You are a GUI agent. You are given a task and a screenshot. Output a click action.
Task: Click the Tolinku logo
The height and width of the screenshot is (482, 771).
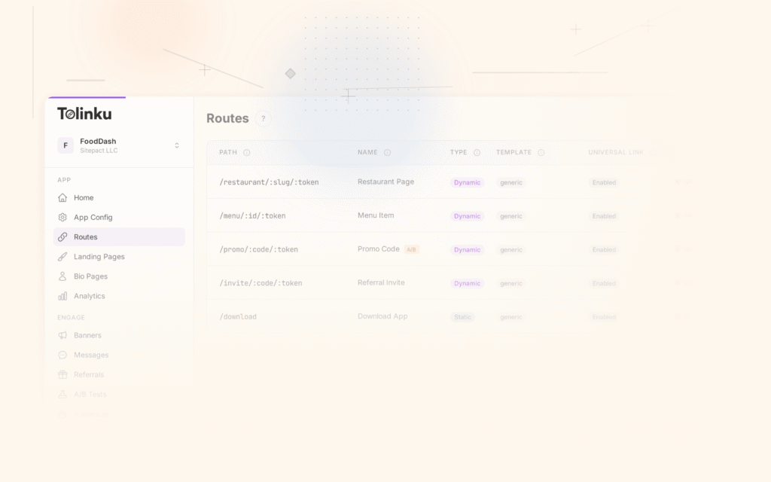(x=84, y=112)
